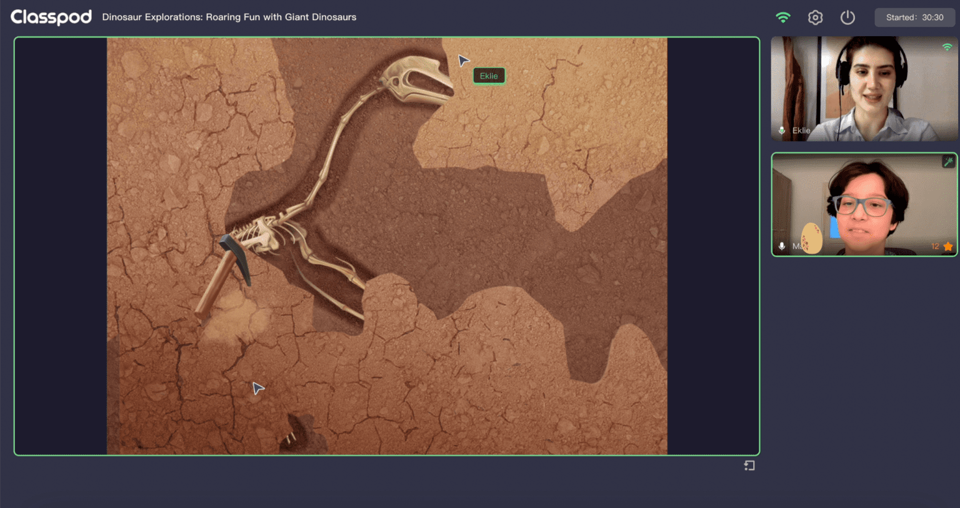The image size is (960, 508).
Task: Click the magic wand icon on student video
Action: (x=948, y=162)
